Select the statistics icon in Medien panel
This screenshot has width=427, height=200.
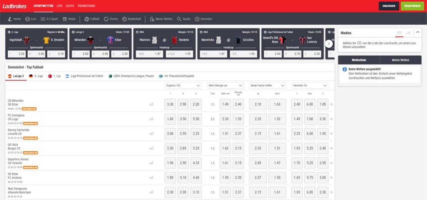click(408, 33)
